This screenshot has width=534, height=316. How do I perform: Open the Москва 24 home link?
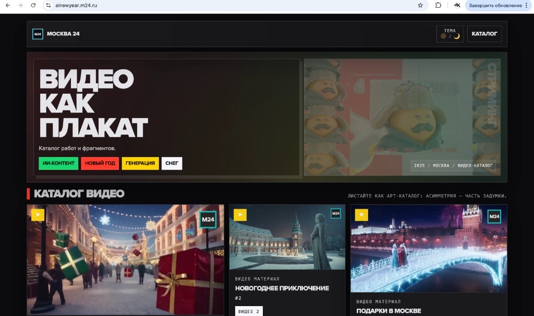click(x=63, y=34)
